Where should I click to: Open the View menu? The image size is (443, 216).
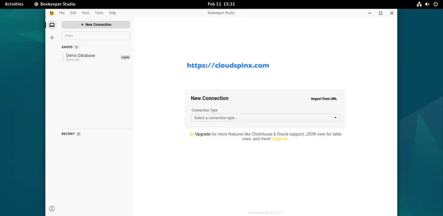(x=85, y=13)
